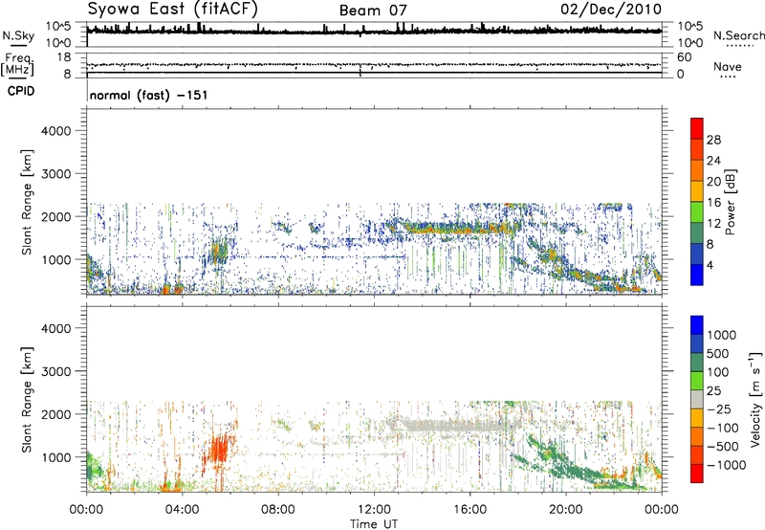Image resolution: width=765 pixels, height=530 pixels.
Task: Click the "28" Power colorbar label
Action: pyautogui.click(x=713, y=140)
